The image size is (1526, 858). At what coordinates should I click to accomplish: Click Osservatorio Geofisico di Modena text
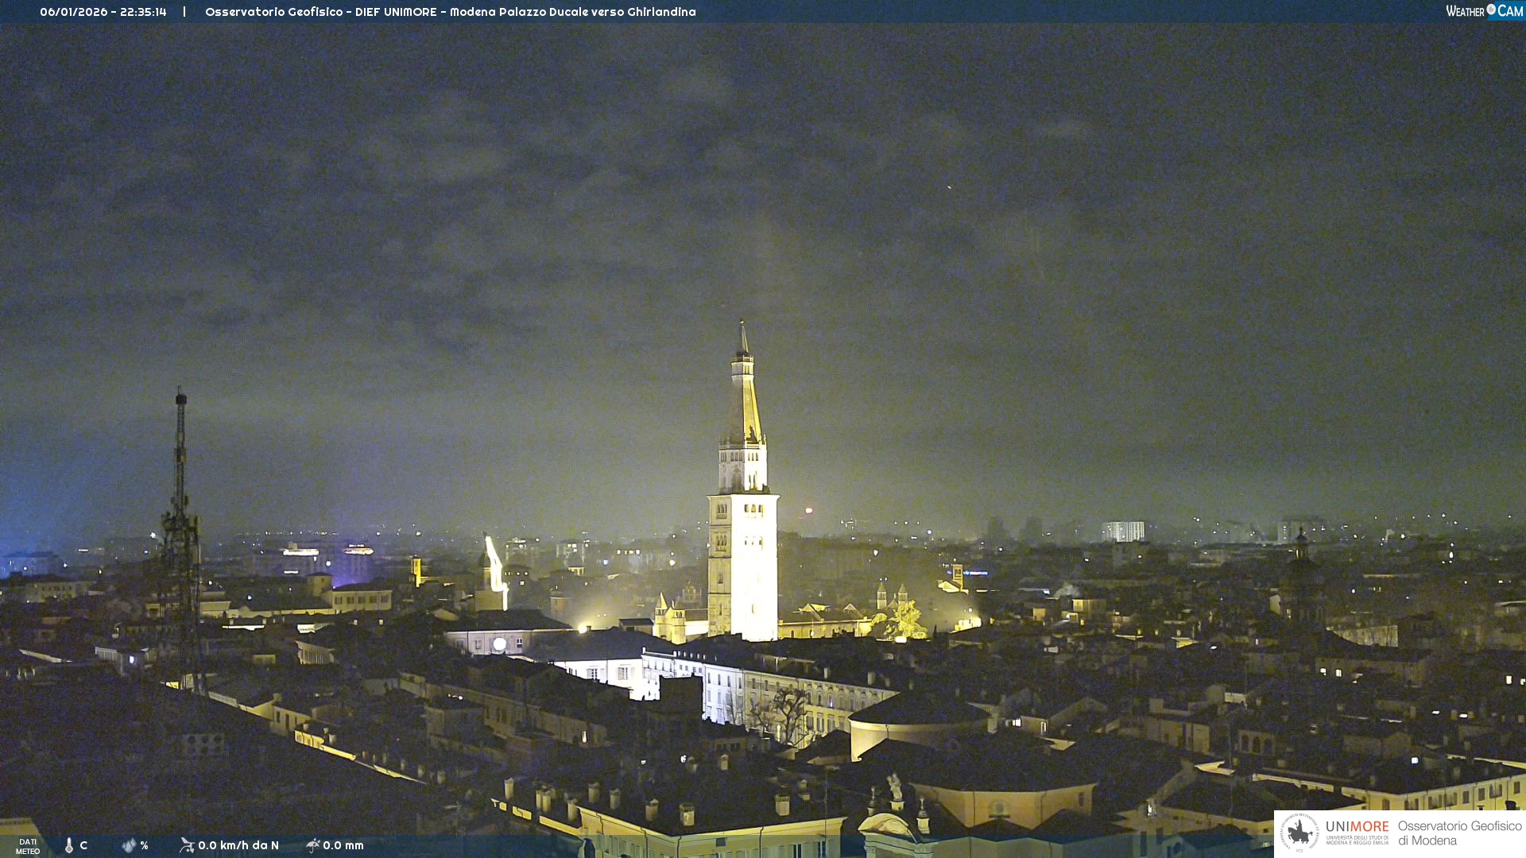(1459, 833)
